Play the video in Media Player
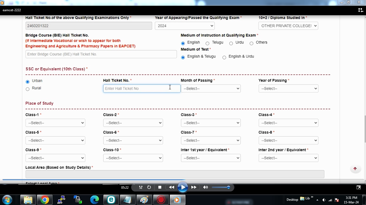 point(183,187)
